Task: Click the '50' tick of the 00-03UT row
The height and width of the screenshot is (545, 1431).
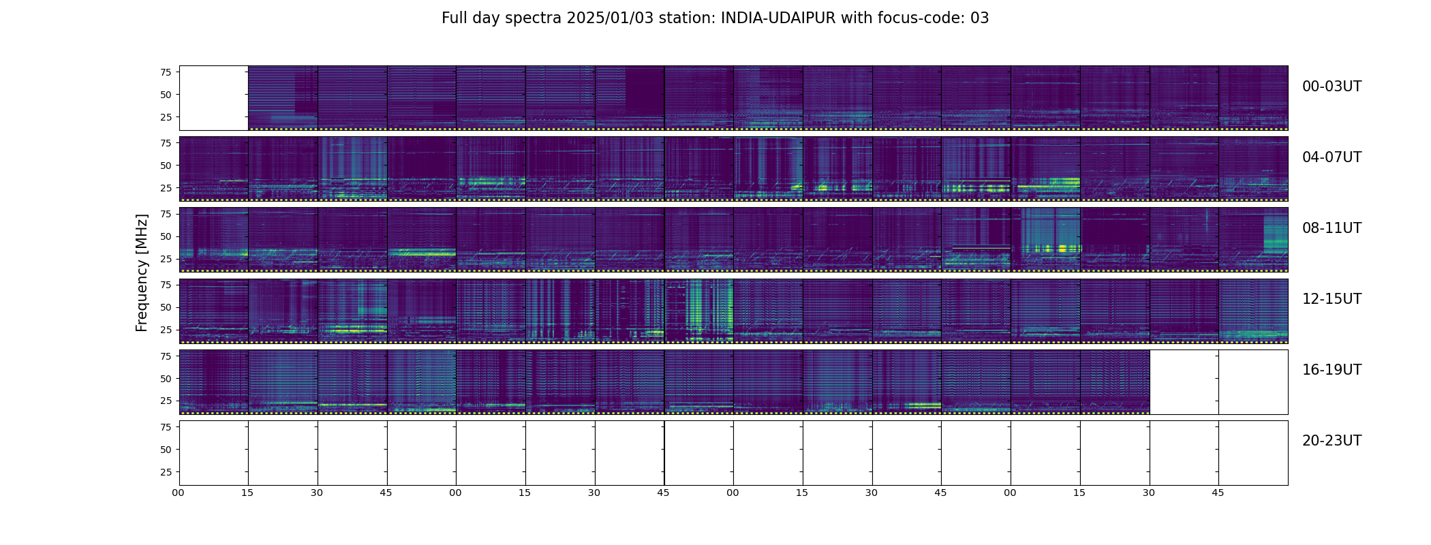Action: pos(166,95)
